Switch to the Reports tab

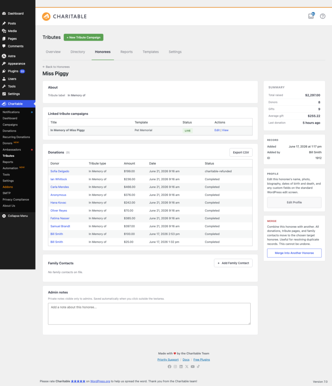pyautogui.click(x=127, y=52)
